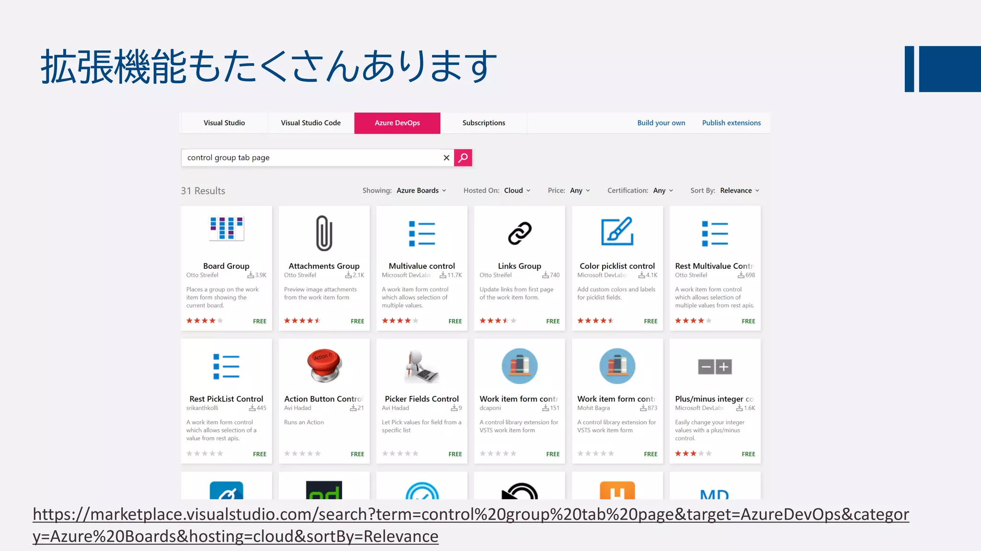The width and height of the screenshot is (981, 551).
Task: Switch to the Visual Studio Code tab
Action: click(311, 123)
